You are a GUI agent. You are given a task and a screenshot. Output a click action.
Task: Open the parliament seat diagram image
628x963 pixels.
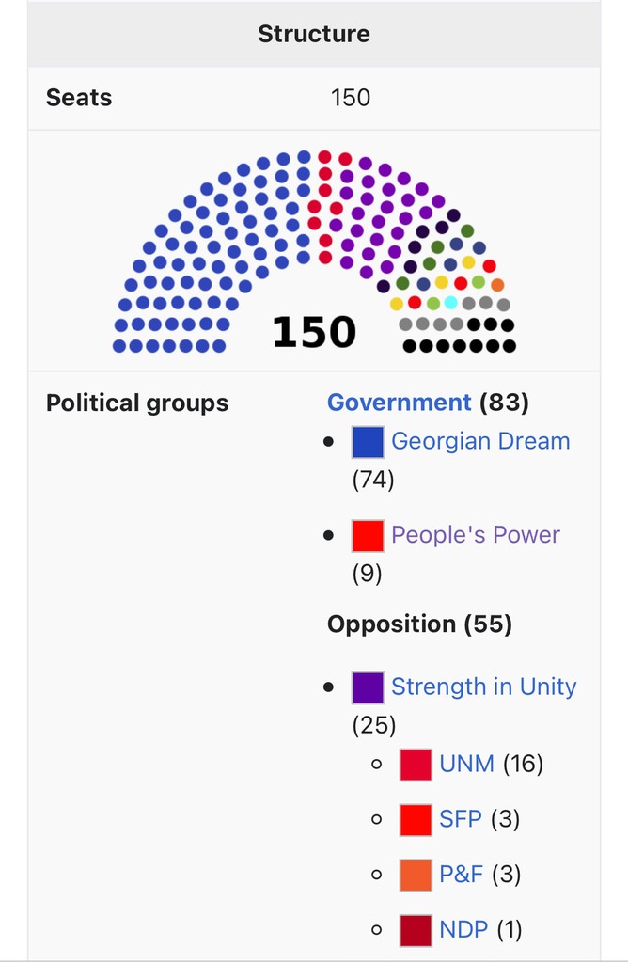(314, 252)
